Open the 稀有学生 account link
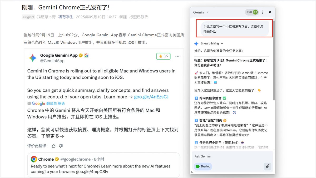This screenshot has height=178, width=316. [x=66, y=17]
